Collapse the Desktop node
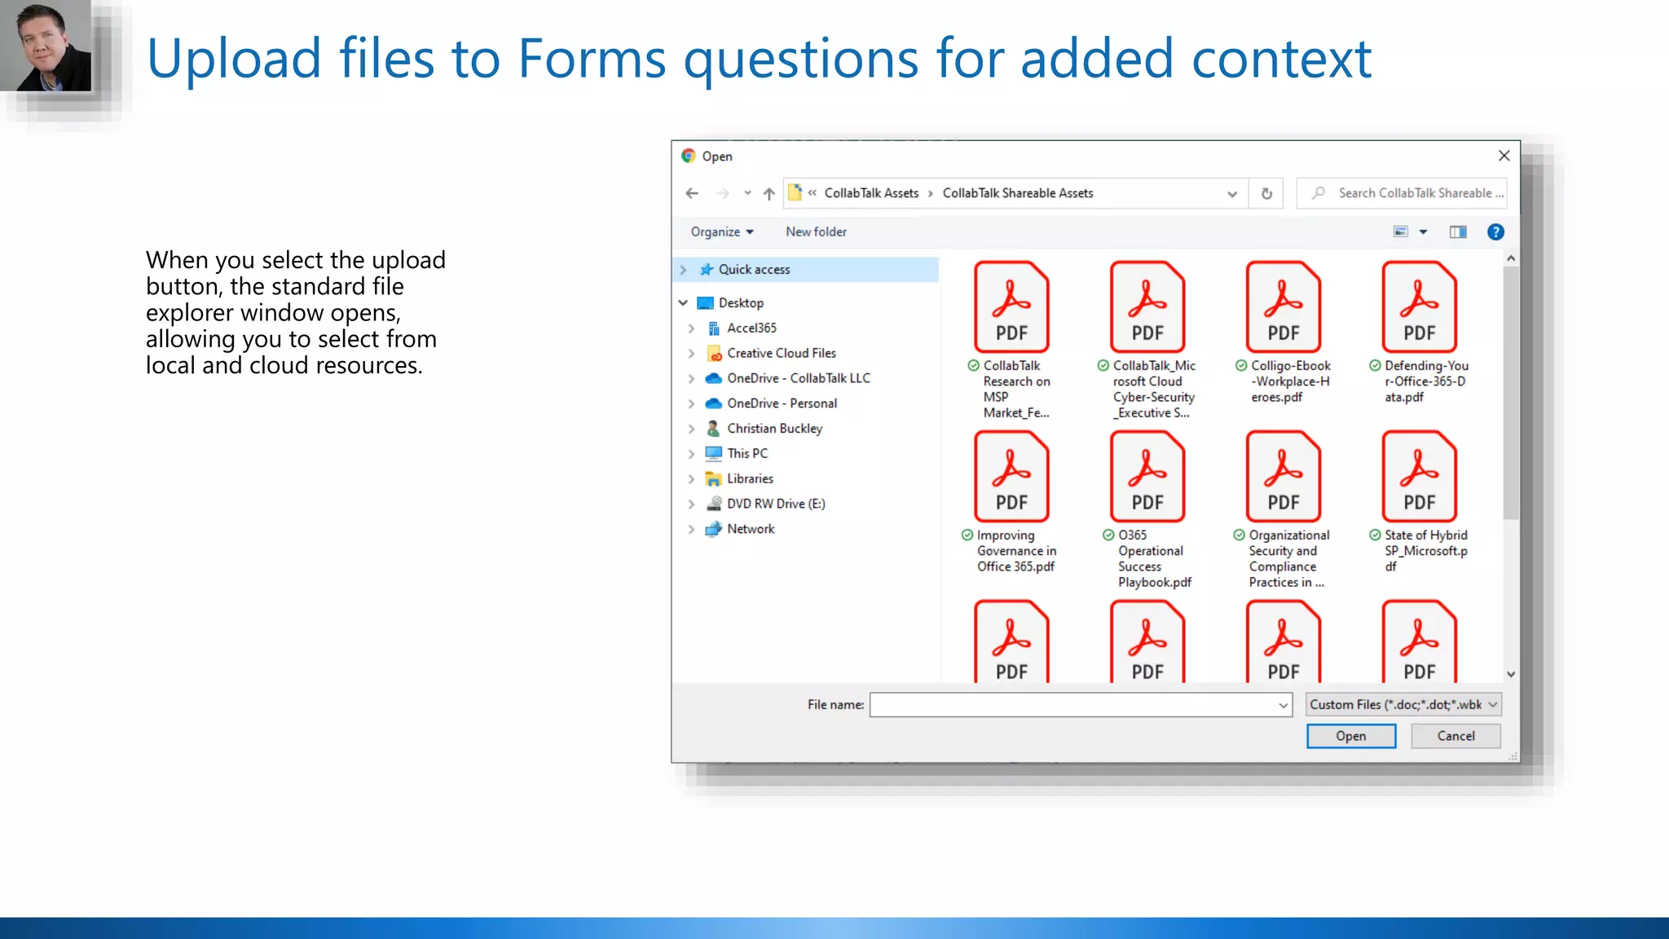 point(683,302)
